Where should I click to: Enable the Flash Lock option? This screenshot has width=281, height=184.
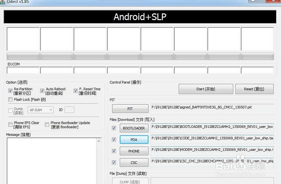click(x=11, y=99)
